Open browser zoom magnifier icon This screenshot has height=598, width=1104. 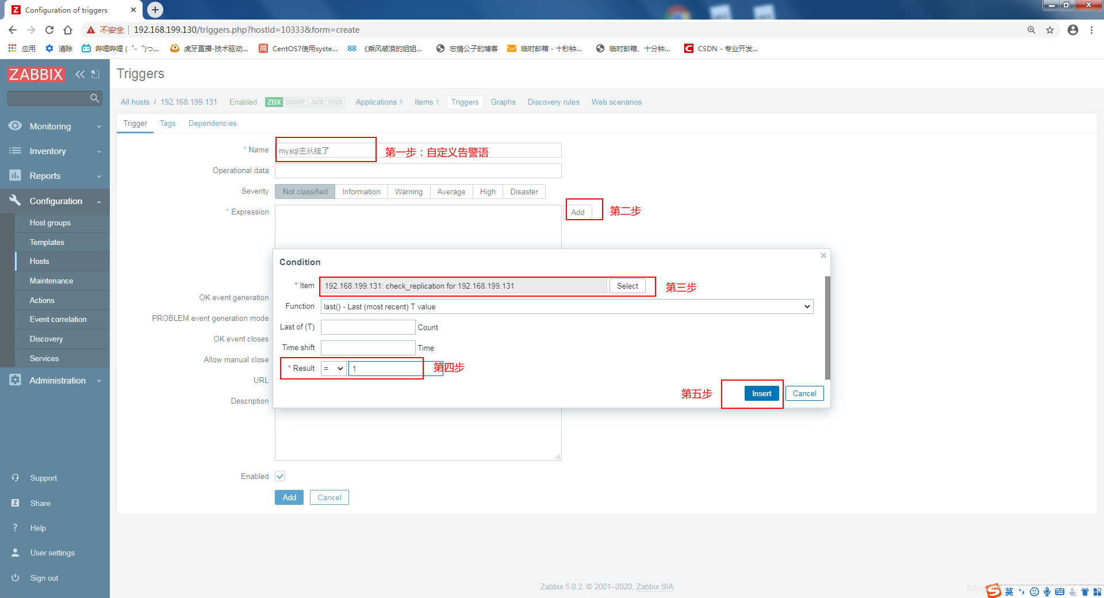pos(1032,30)
